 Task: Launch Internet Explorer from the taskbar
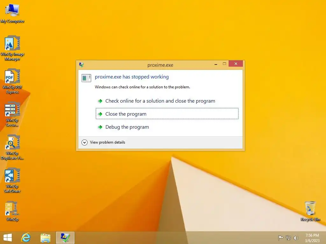click(x=26, y=238)
